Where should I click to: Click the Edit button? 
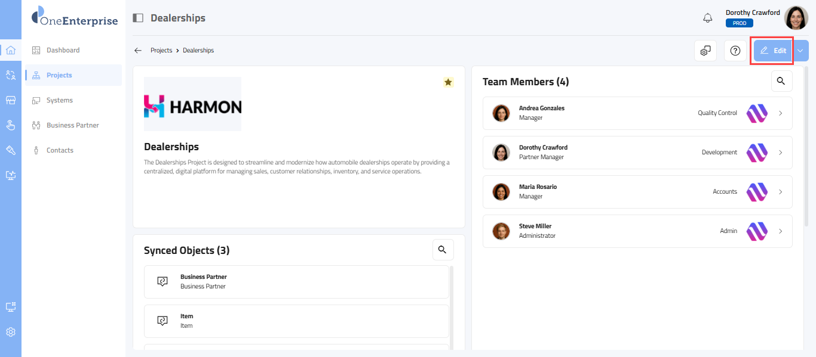(773, 51)
